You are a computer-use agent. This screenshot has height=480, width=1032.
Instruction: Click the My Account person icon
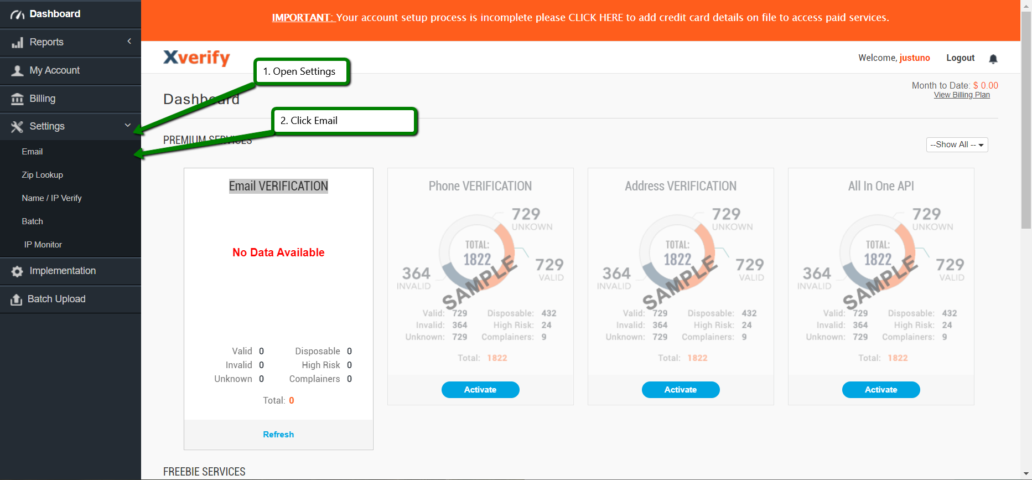point(17,71)
